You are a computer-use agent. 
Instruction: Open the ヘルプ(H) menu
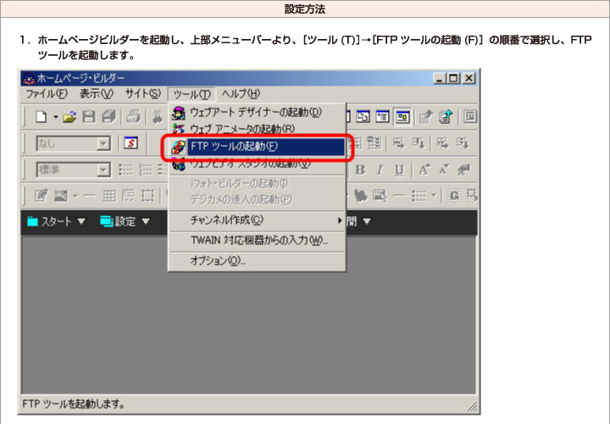[241, 94]
